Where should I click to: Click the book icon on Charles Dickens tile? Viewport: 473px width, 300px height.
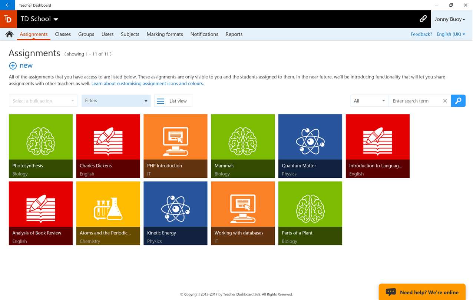[108, 141]
